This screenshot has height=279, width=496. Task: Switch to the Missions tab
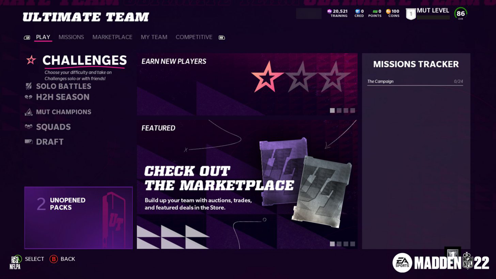pyautogui.click(x=71, y=37)
